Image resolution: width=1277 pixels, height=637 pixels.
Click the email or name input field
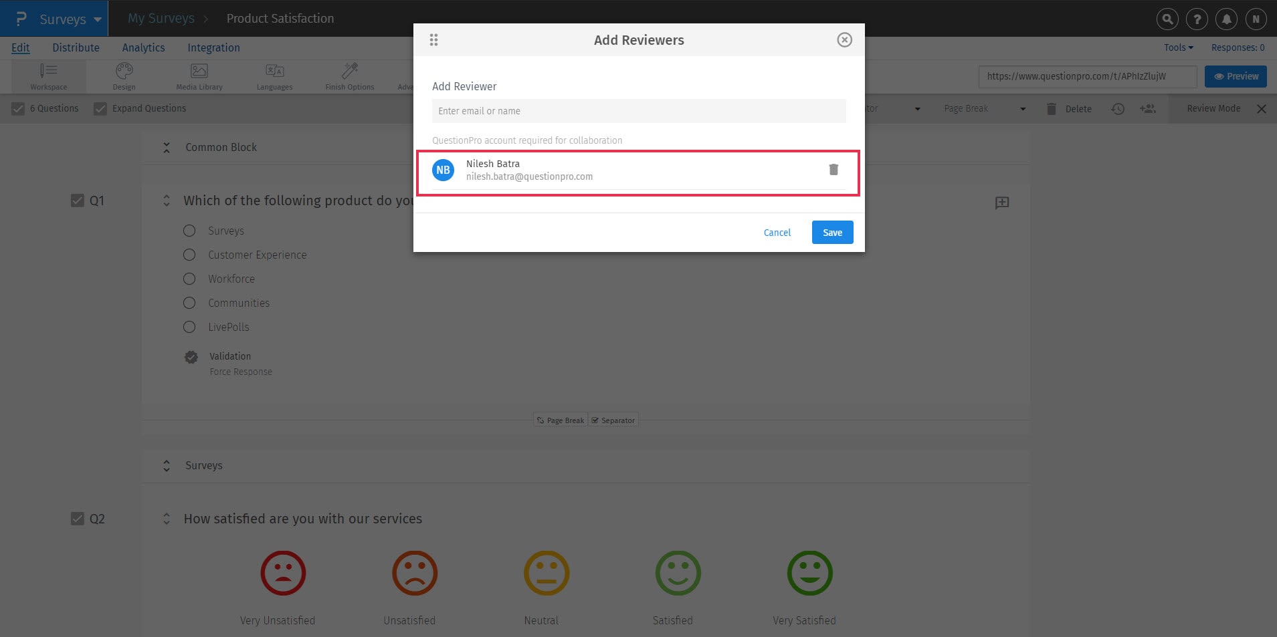pos(637,111)
